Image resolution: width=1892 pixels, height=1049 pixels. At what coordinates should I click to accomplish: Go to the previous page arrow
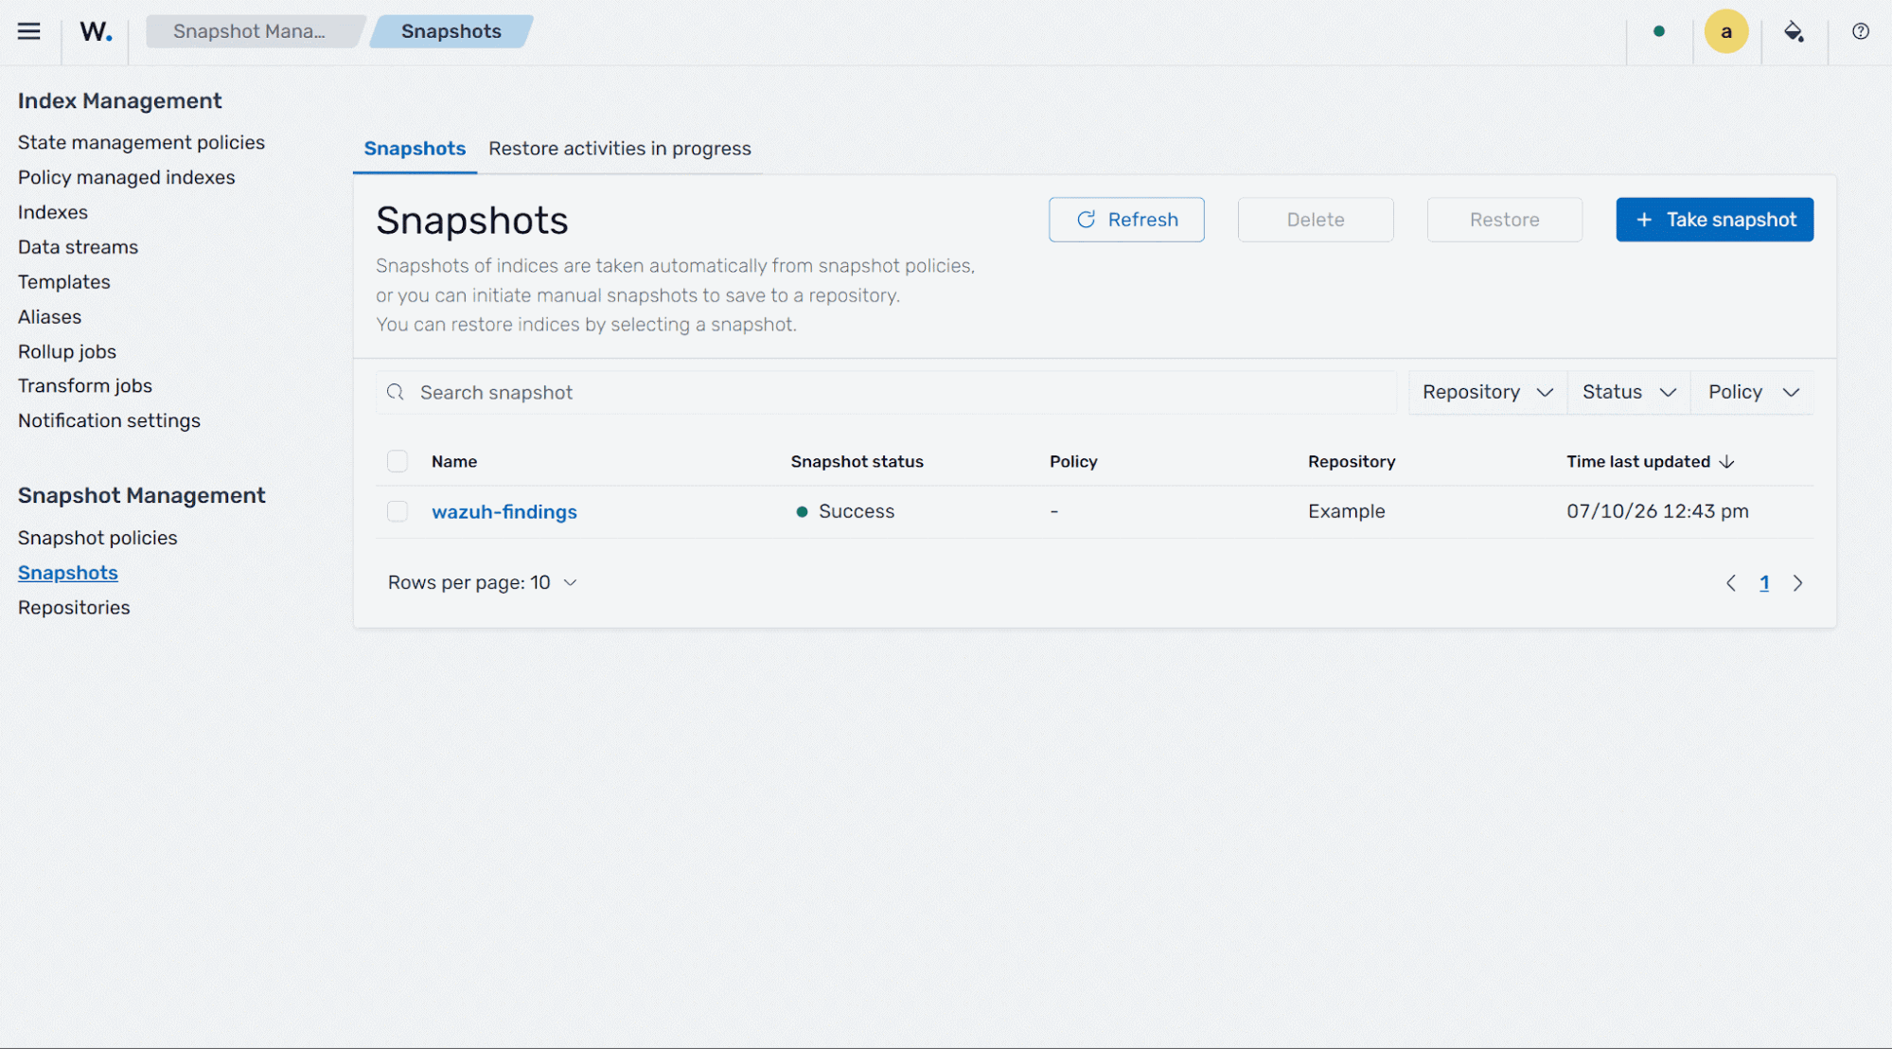[1730, 583]
